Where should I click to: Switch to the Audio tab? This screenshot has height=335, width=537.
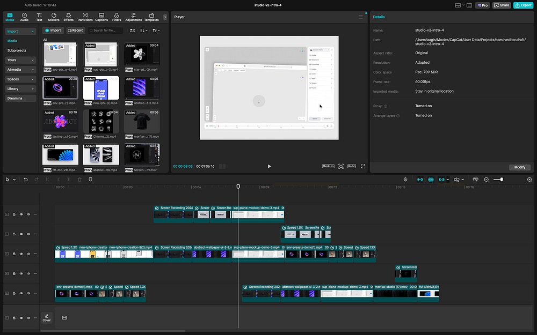click(x=24, y=17)
